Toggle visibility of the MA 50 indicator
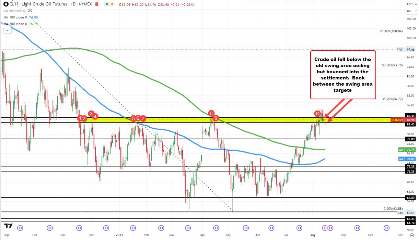 coord(30,11)
